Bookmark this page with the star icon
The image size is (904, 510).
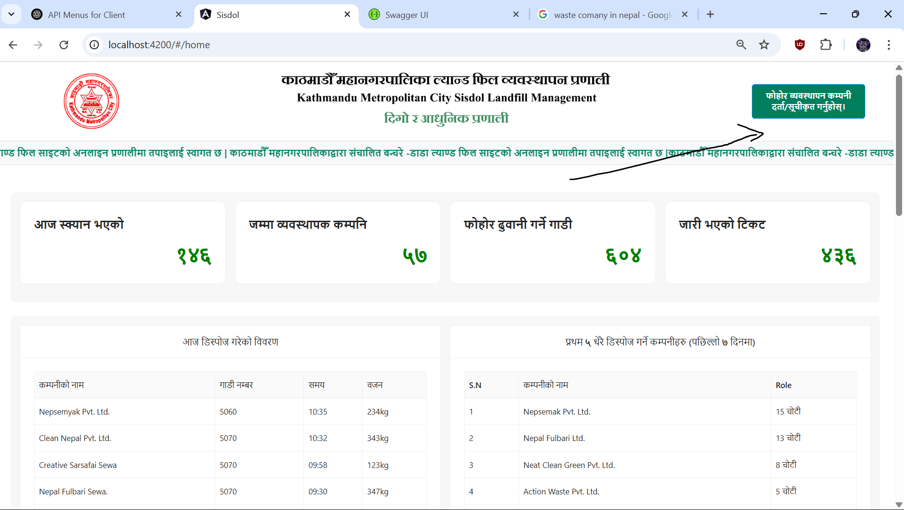click(x=764, y=45)
